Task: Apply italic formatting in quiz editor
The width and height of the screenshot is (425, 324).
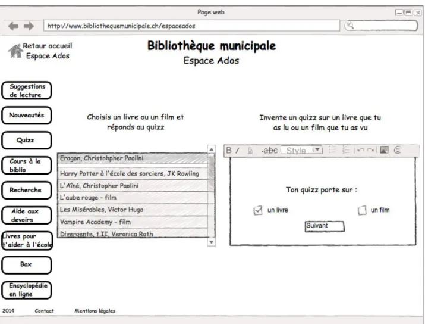Action: (x=237, y=150)
